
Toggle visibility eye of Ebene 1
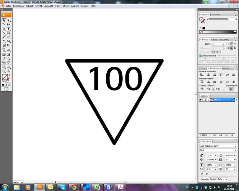201,100
